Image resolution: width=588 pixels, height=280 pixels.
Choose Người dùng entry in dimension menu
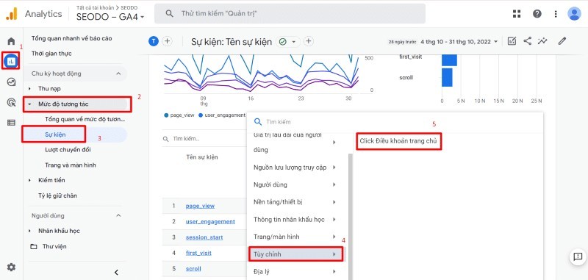pos(295,184)
